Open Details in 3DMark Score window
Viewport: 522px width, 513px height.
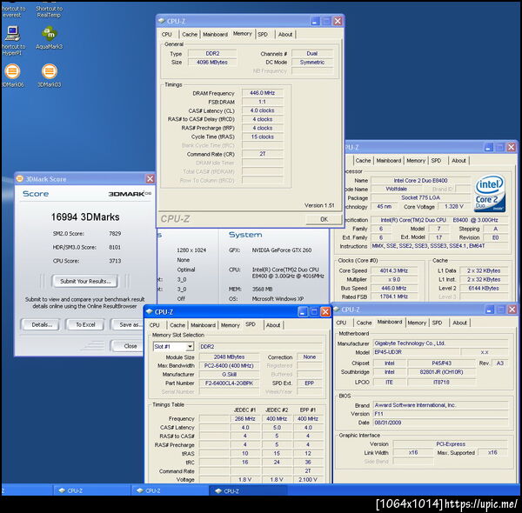(x=42, y=324)
